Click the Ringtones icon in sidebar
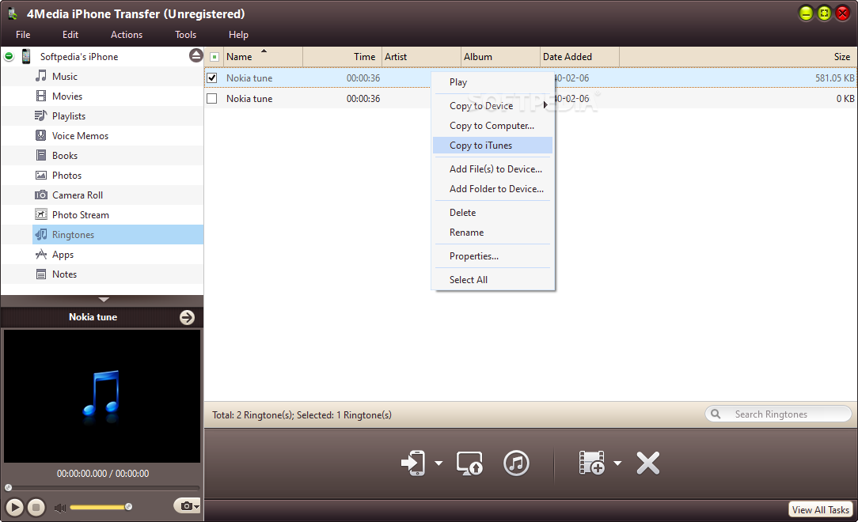 (41, 234)
